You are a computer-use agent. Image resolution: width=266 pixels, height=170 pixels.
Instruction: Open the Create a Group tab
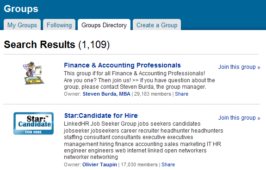click(157, 25)
